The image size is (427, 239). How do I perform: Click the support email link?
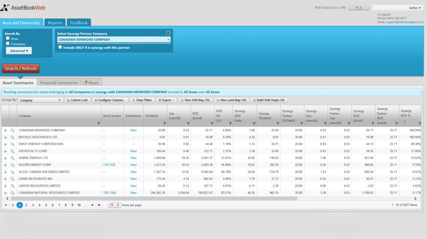(405, 22)
